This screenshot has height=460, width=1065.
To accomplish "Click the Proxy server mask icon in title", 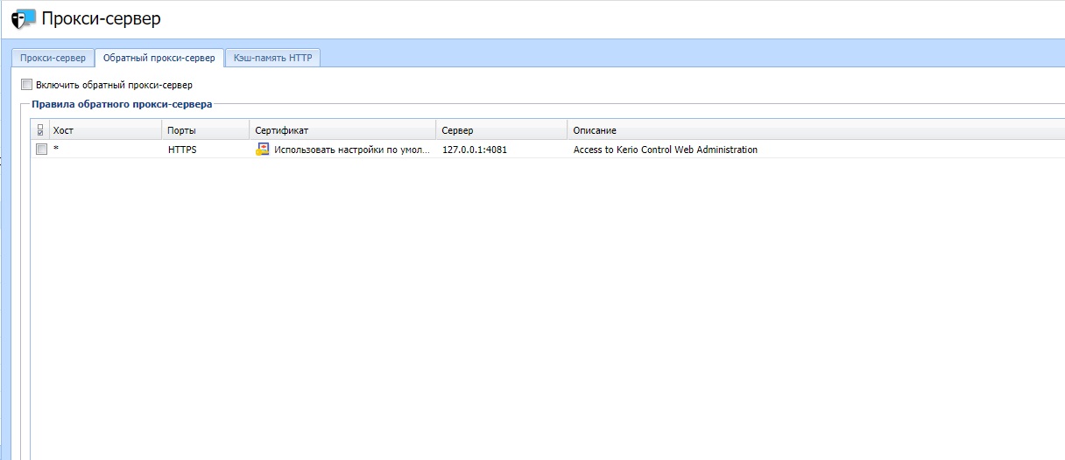I will [x=25, y=17].
